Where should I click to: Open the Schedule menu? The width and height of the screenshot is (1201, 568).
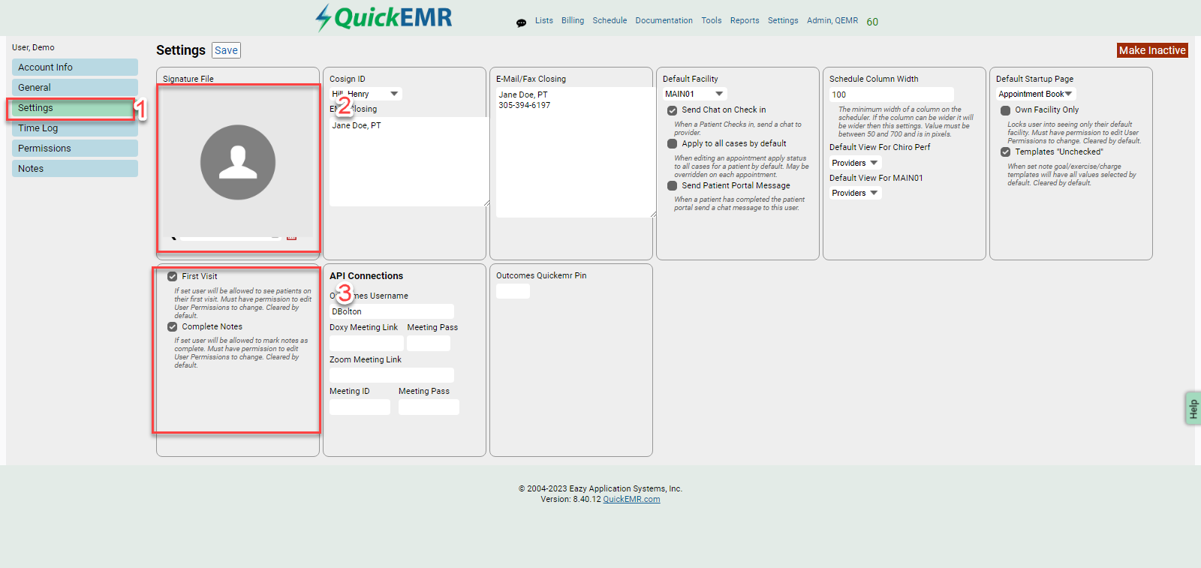[610, 20]
